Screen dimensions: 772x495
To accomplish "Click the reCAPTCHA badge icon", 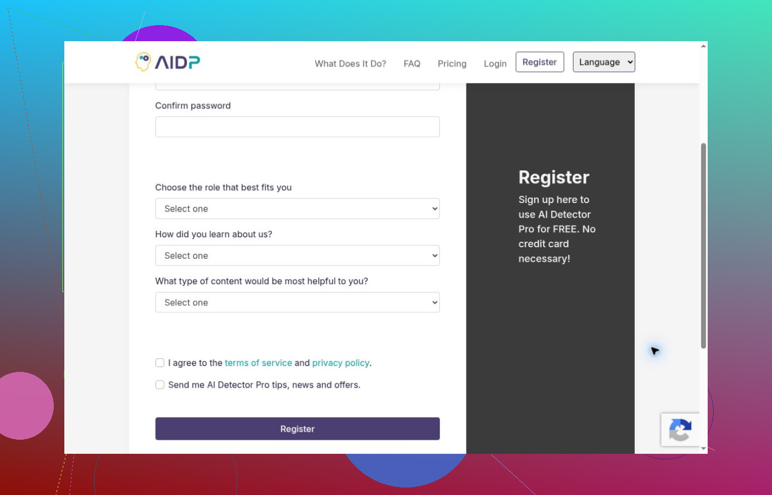I will (x=680, y=430).
